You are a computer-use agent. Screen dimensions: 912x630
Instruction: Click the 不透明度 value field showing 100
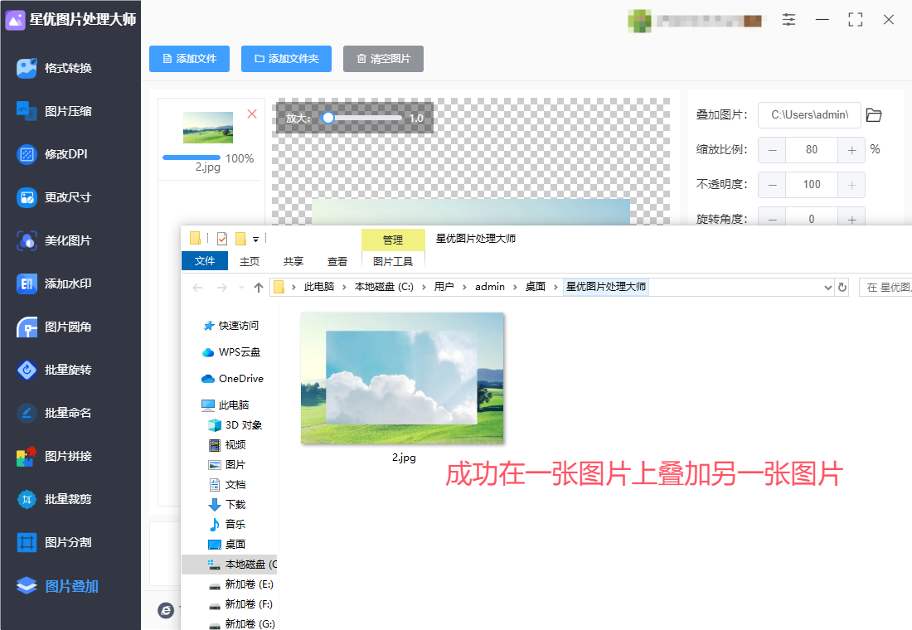pos(812,185)
